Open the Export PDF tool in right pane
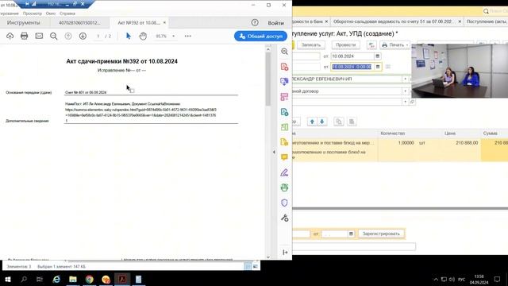 pyautogui.click(x=284, y=82)
